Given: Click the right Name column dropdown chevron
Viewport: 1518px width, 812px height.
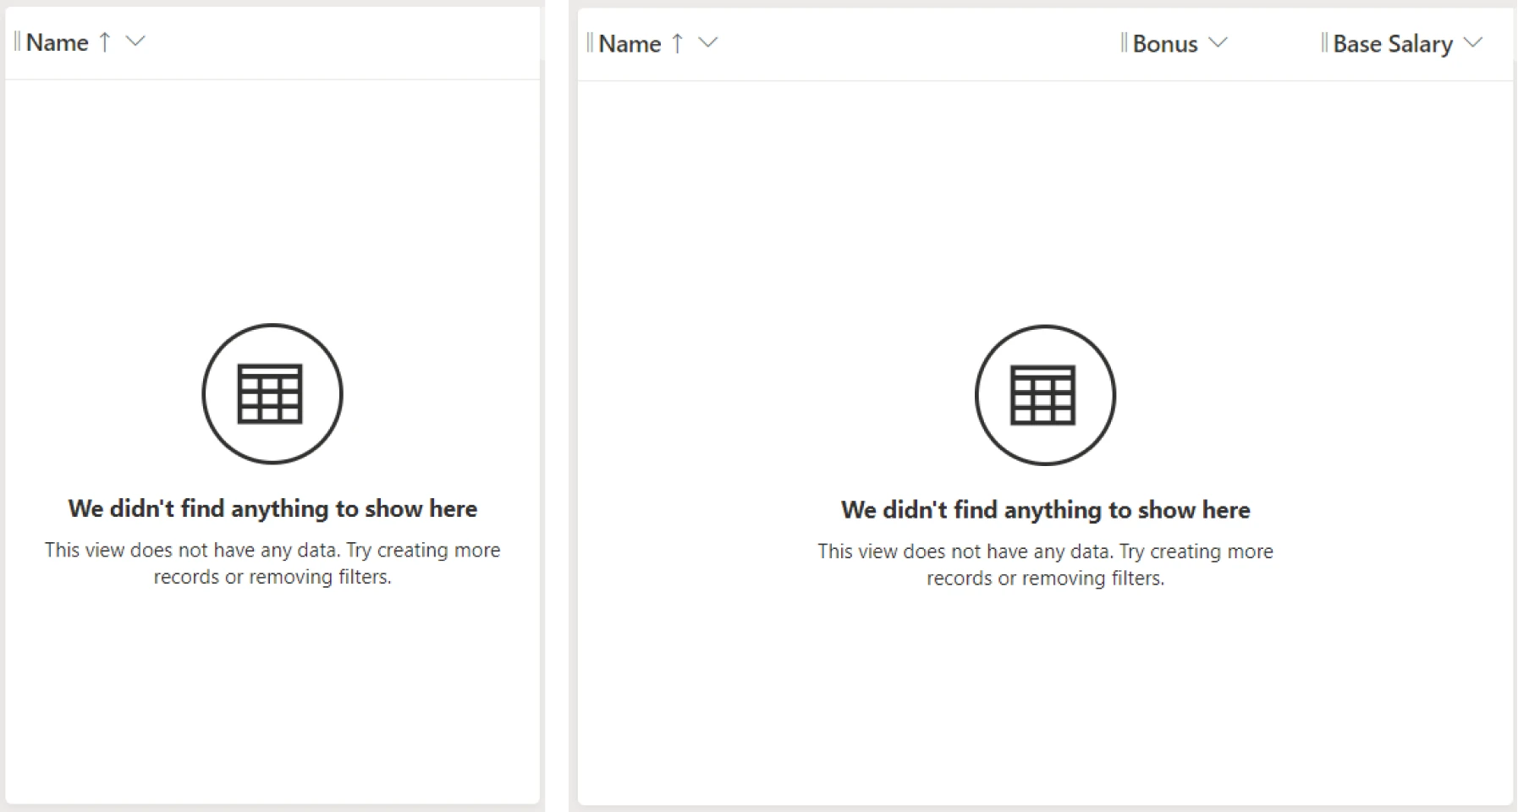Looking at the screenshot, I should pyautogui.click(x=708, y=42).
